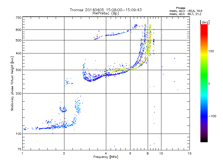Click the 750 height axis tick label

point(18,18)
